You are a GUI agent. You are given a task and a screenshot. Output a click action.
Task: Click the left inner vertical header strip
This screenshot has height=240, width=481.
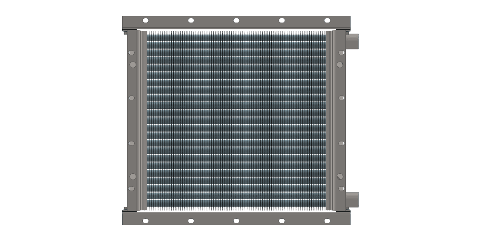pyautogui.click(x=142, y=120)
